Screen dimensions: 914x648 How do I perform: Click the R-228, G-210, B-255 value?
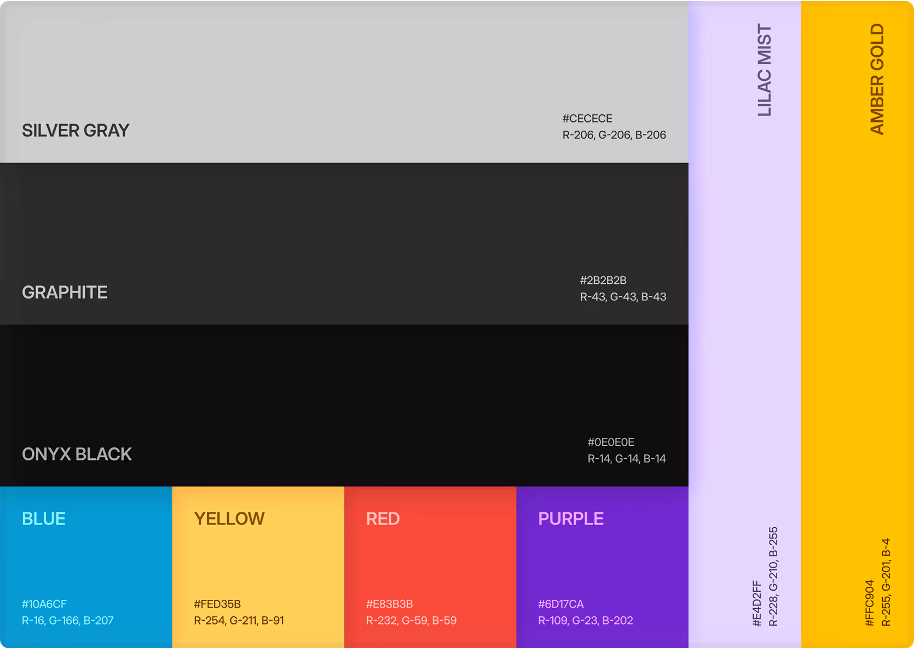773,576
